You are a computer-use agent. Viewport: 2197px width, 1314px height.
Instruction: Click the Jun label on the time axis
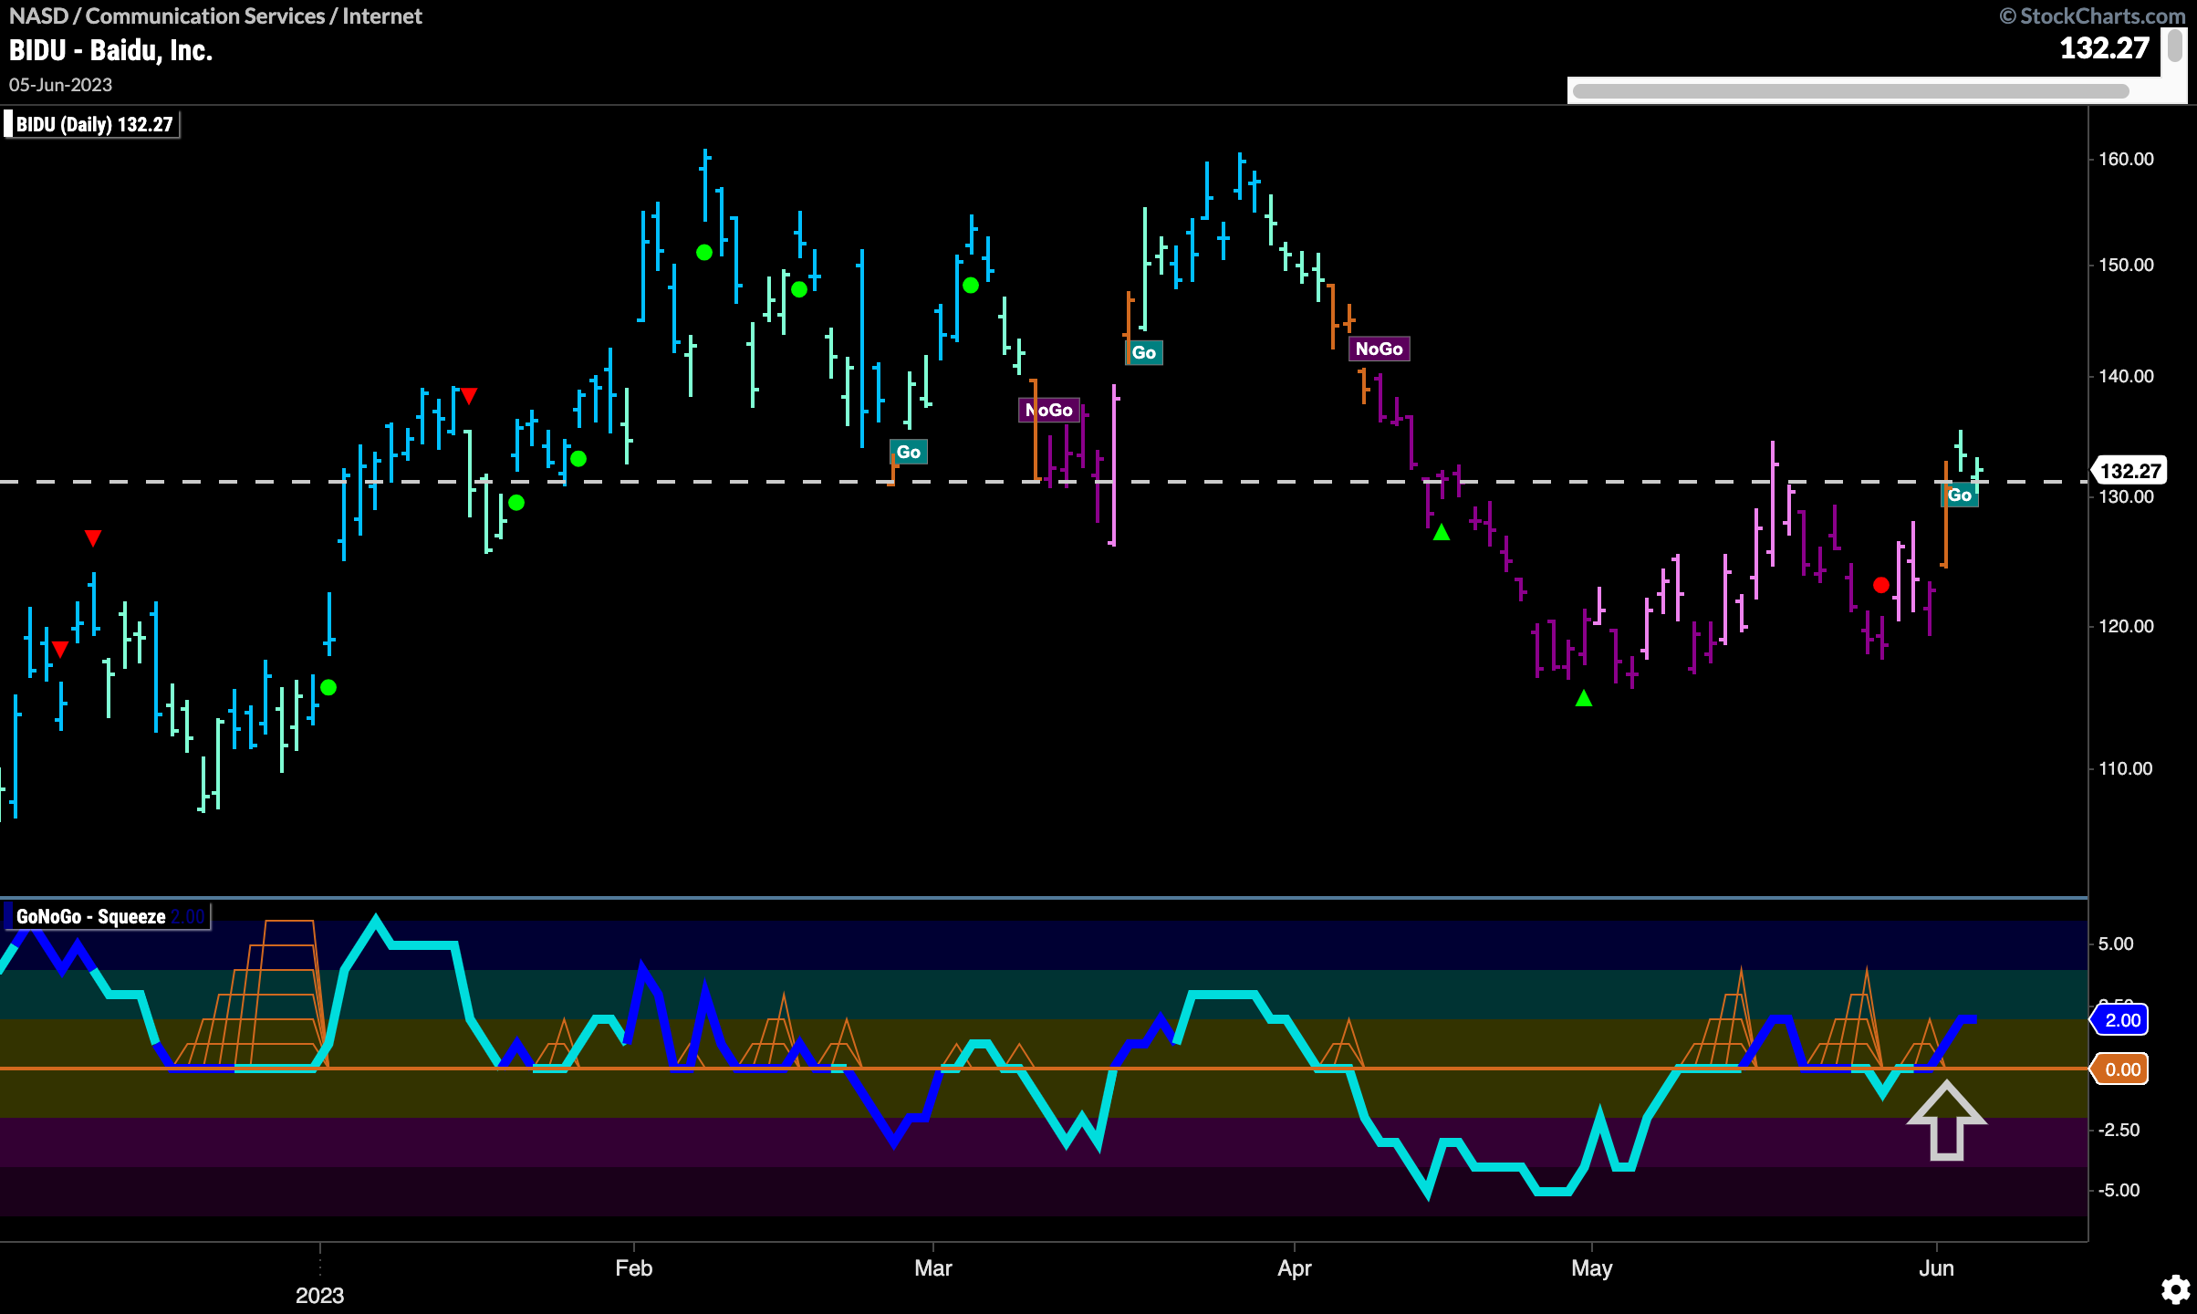point(1936,1268)
